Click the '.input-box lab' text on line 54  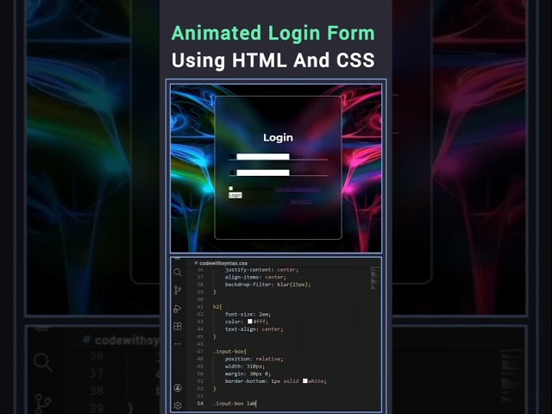[234, 404]
